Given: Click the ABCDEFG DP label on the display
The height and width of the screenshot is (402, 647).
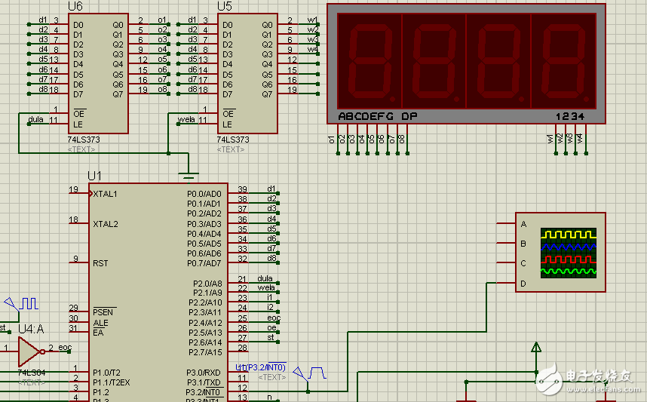Looking at the screenshot, I should (377, 116).
